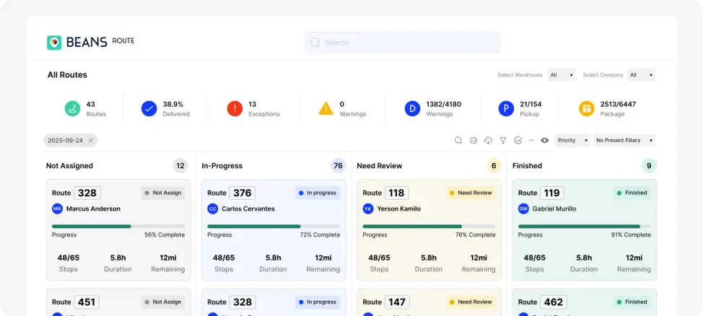
Task: Open the Select Company dropdown
Action: coord(641,75)
